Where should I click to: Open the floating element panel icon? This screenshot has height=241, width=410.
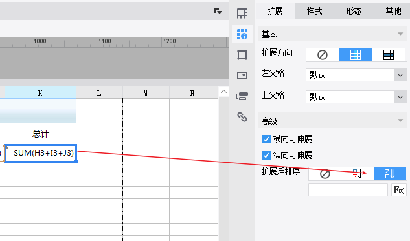(242, 55)
